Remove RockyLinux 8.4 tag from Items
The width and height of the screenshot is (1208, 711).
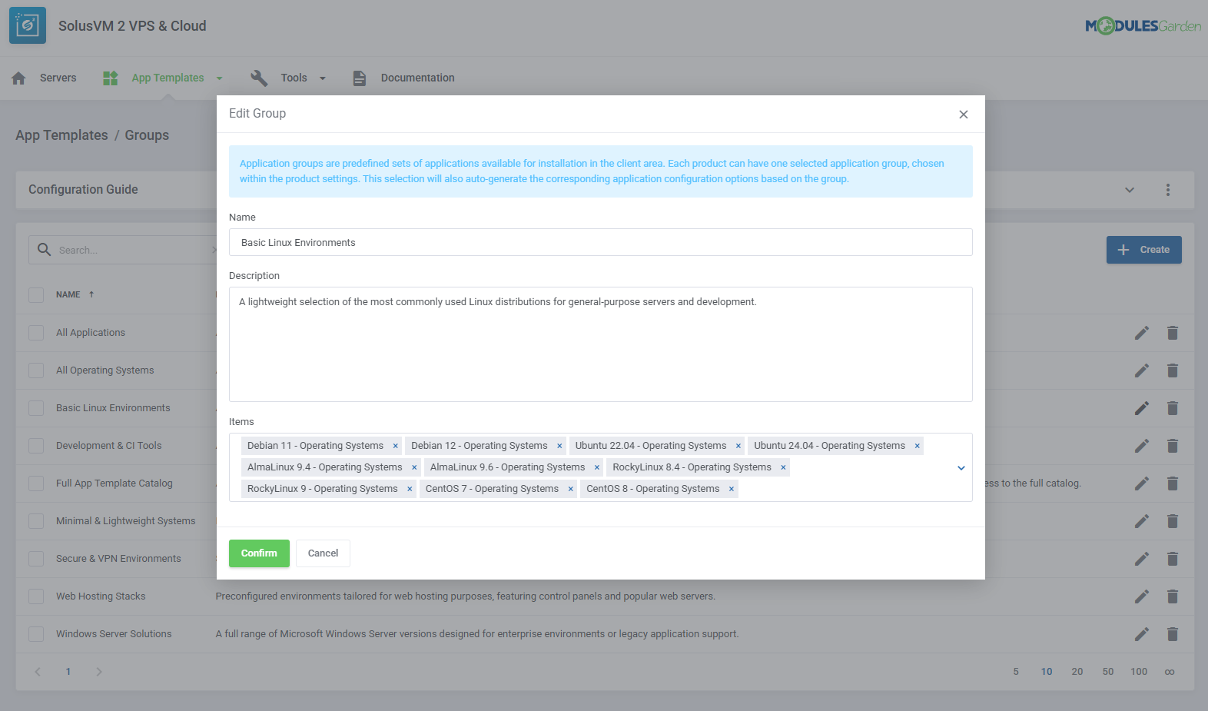tap(783, 467)
